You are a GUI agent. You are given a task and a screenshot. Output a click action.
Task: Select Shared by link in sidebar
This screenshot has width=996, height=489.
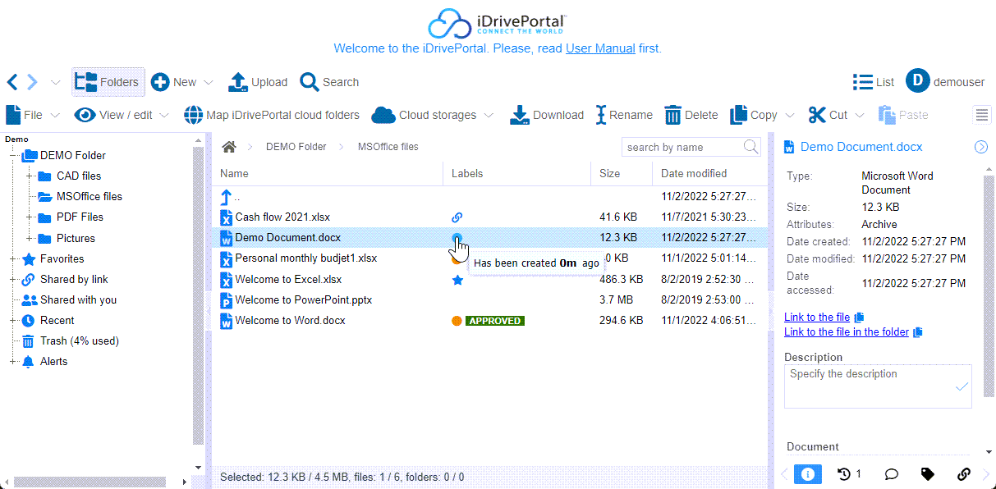pyautogui.click(x=74, y=279)
